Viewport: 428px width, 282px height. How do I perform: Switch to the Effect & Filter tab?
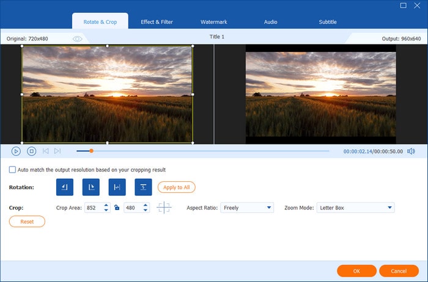pyautogui.click(x=157, y=22)
